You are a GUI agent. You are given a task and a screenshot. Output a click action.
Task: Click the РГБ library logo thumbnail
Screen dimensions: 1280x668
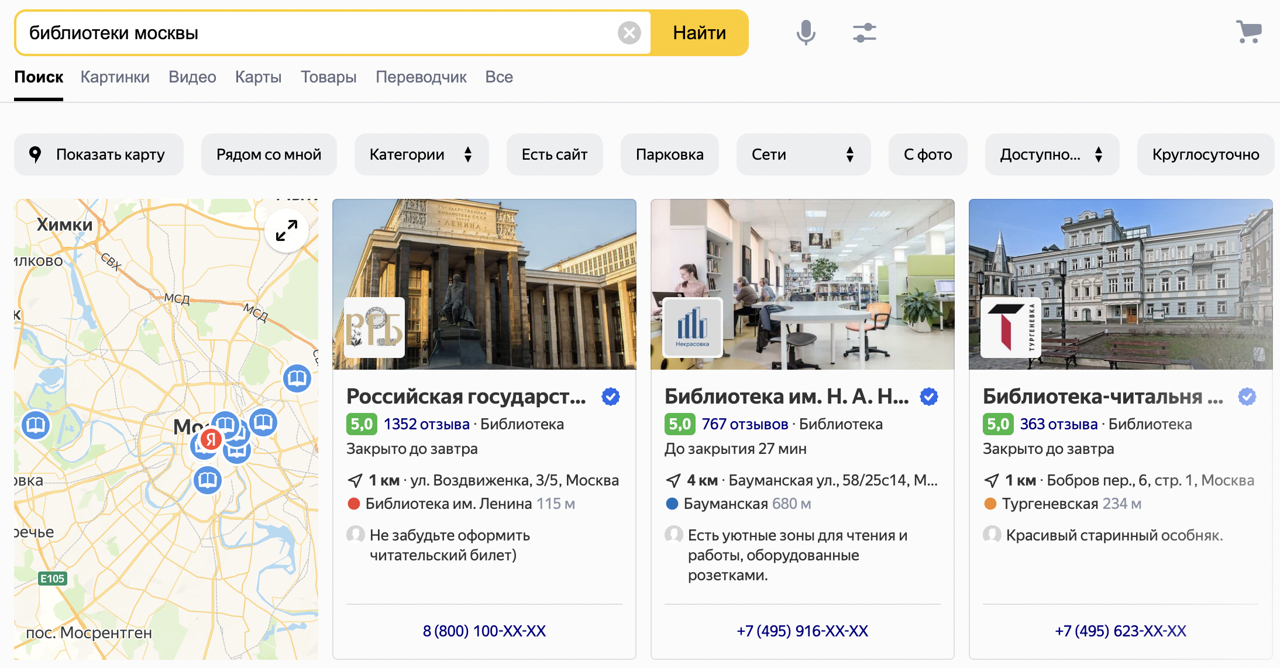[374, 328]
